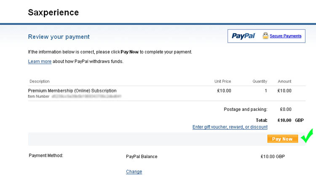Click the blurred item number
This screenshot has width=316, height=183.
[x=86, y=97]
